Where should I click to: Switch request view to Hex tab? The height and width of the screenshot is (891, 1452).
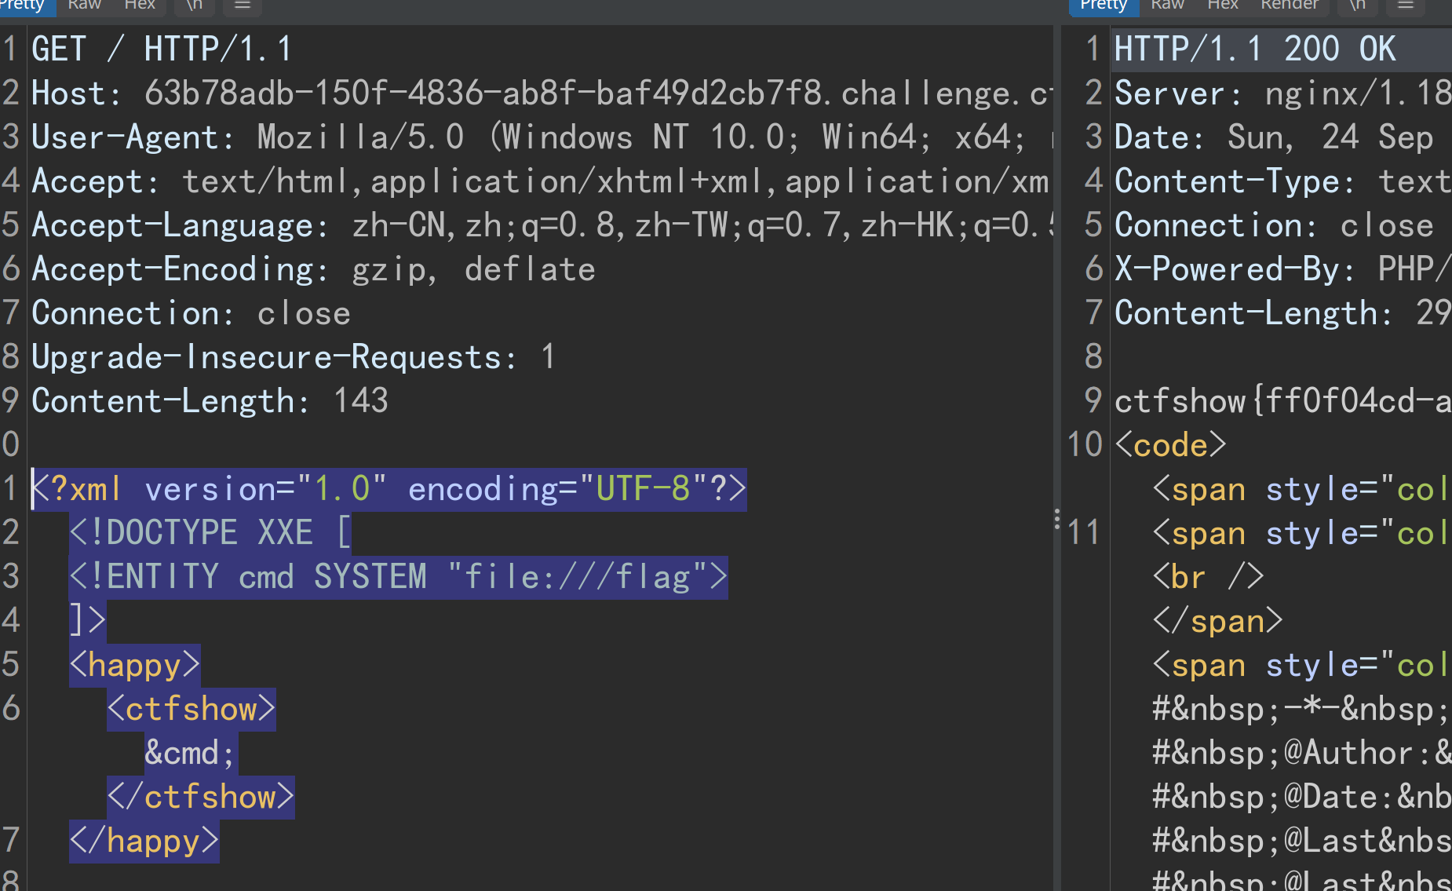click(140, 5)
